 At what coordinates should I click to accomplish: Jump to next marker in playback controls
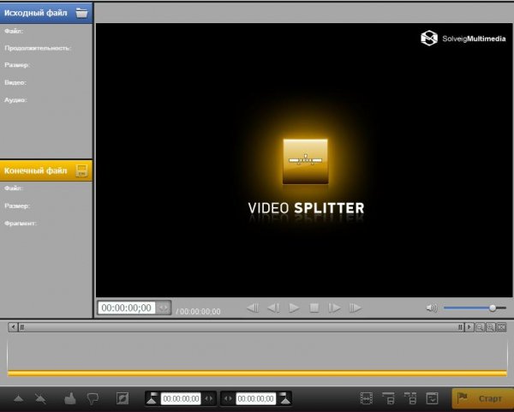pyautogui.click(x=355, y=308)
